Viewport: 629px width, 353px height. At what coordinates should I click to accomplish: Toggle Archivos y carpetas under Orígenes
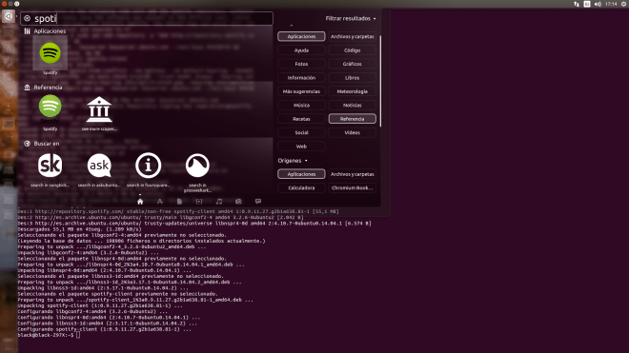coord(353,174)
